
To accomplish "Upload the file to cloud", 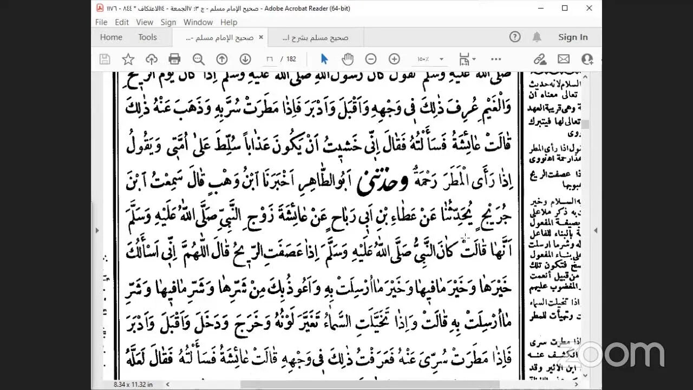I will point(152,59).
